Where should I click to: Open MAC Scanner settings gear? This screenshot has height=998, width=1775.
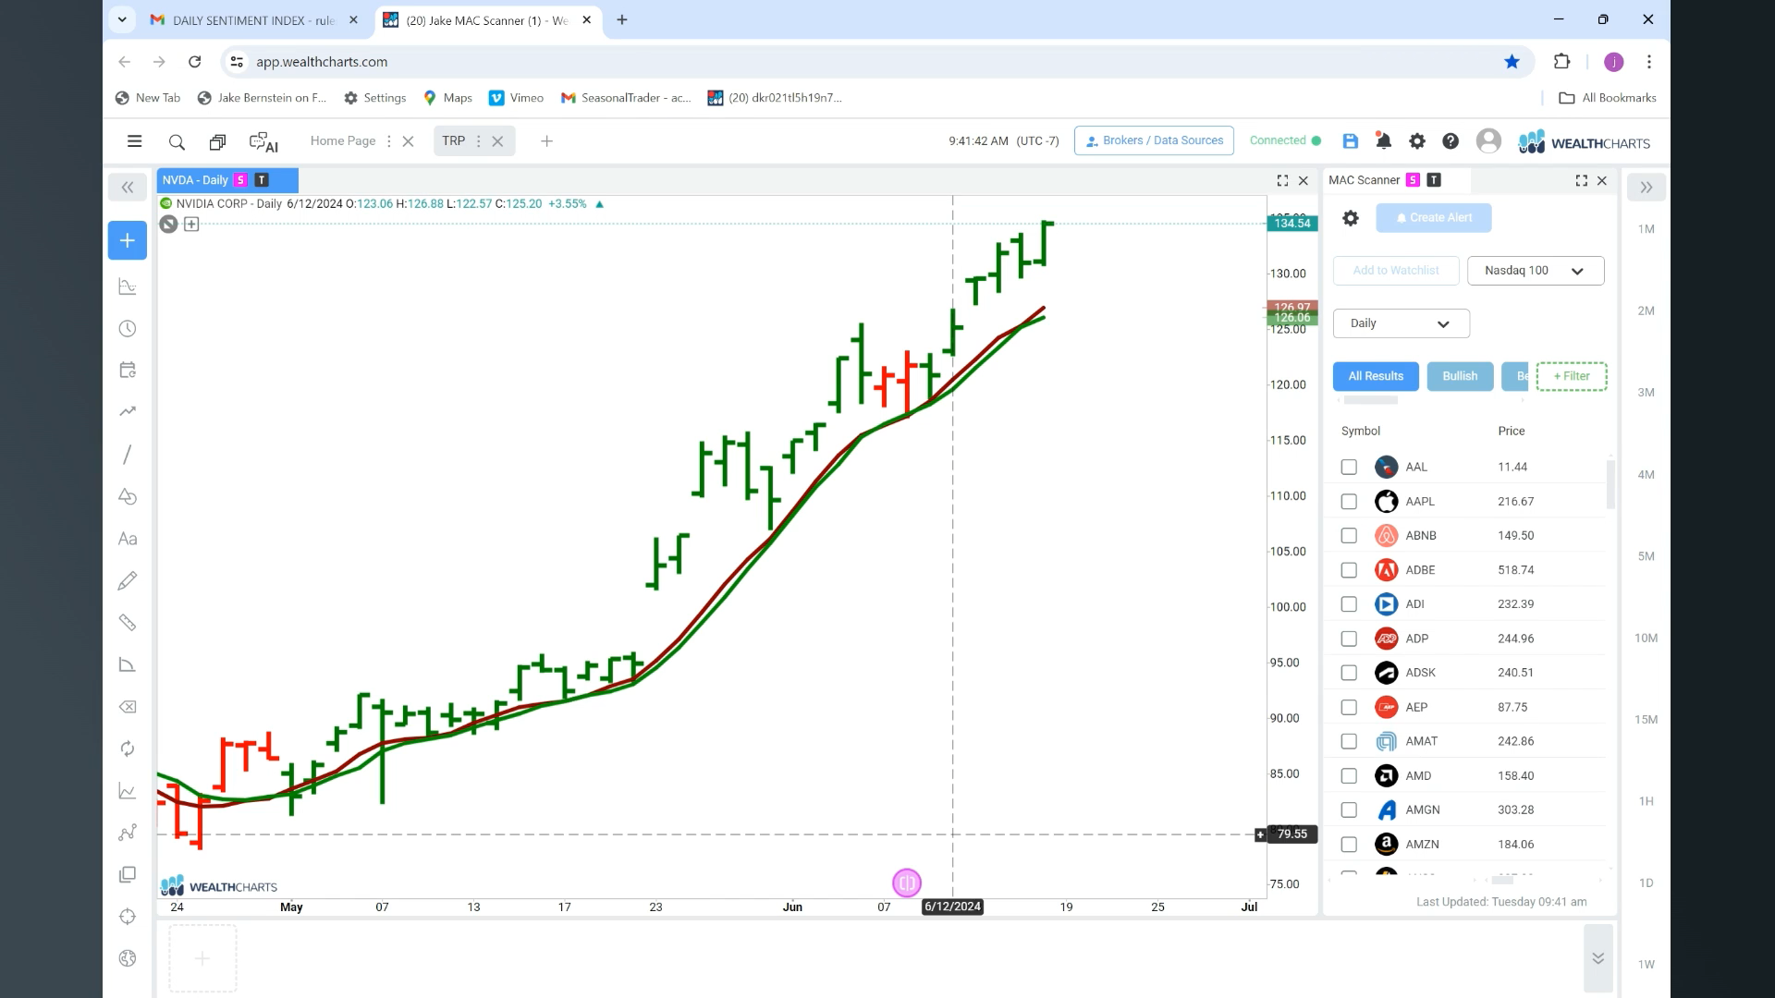1351,218
